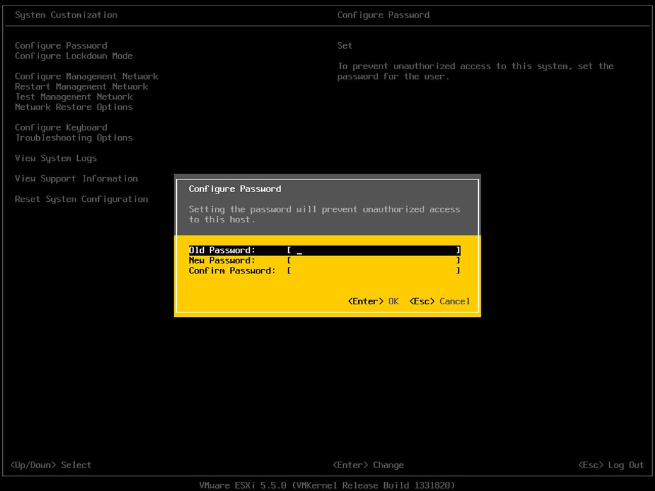The width and height of the screenshot is (655, 491).
Task: Select Configure Keyboard entry
Action: [x=61, y=128]
